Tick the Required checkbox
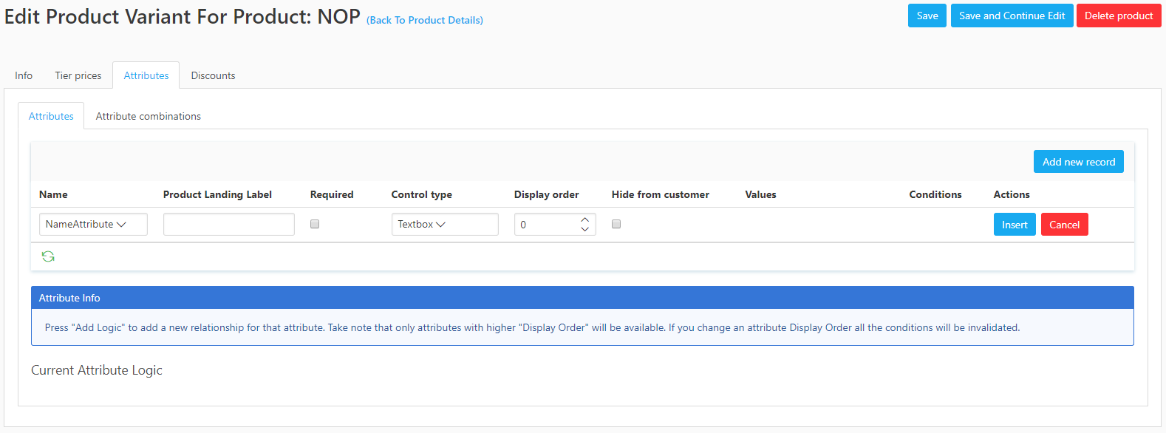The image size is (1166, 433). pyautogui.click(x=315, y=224)
